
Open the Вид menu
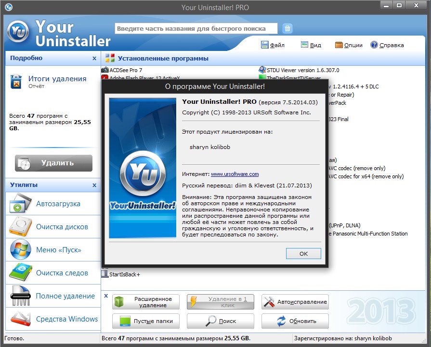(x=311, y=45)
